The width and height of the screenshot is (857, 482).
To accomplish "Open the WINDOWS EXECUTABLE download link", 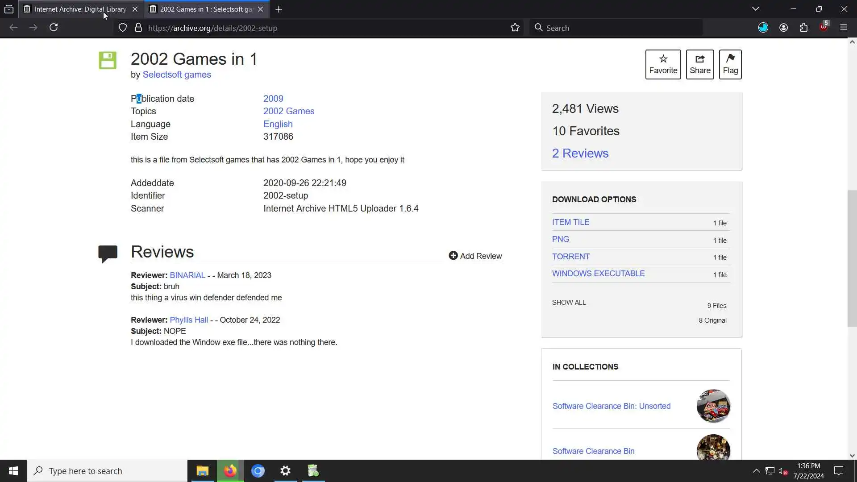I will coord(598,274).
